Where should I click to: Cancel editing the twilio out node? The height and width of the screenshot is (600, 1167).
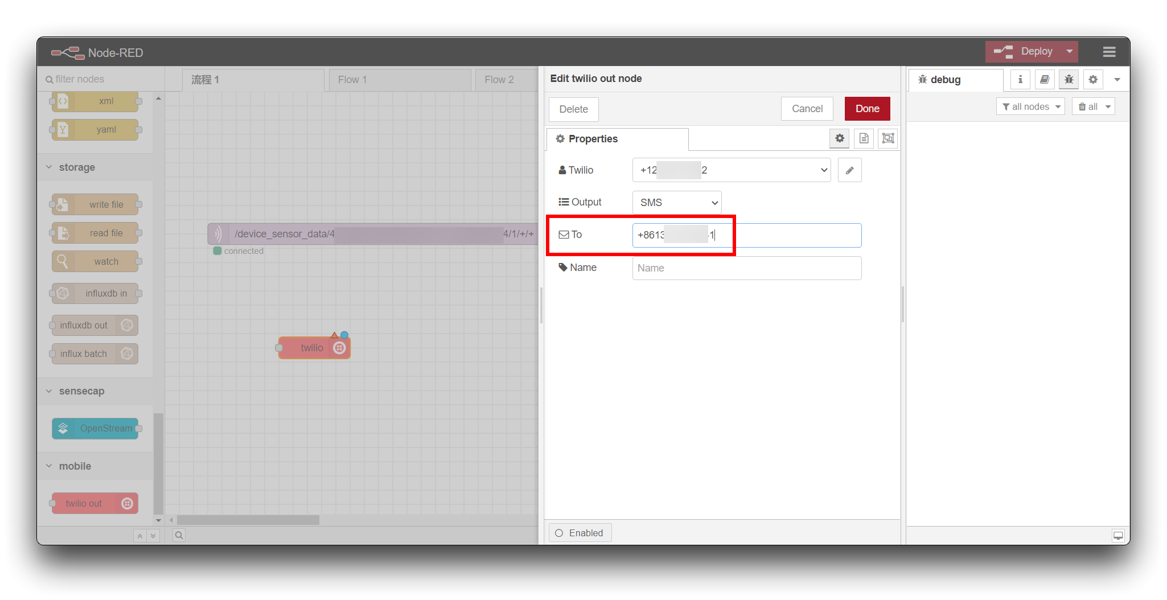pos(807,109)
